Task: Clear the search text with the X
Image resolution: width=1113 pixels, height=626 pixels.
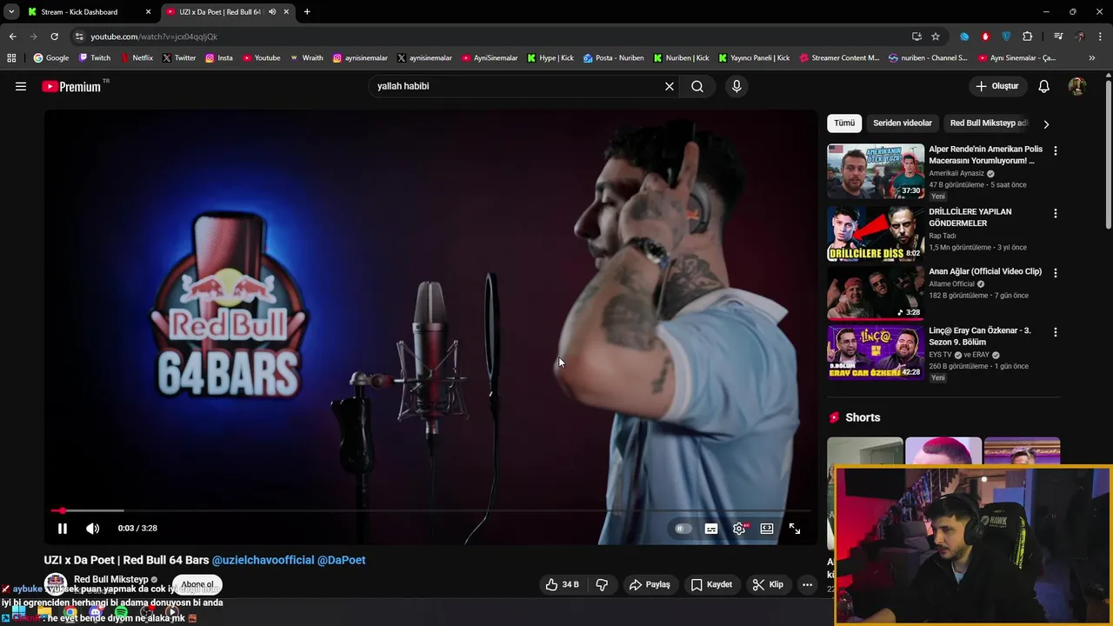Action: pyautogui.click(x=670, y=86)
